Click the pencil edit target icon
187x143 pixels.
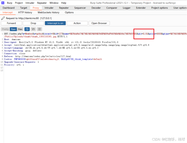pos(3,18)
